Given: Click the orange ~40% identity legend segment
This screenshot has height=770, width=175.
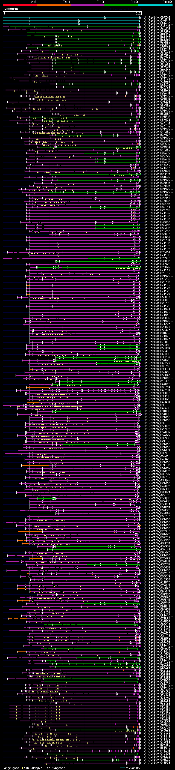Looking at the screenshot, I should (x=54, y=5).
